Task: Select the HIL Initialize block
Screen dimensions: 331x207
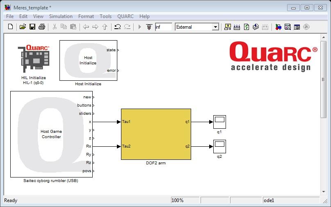Action: [x=34, y=59]
